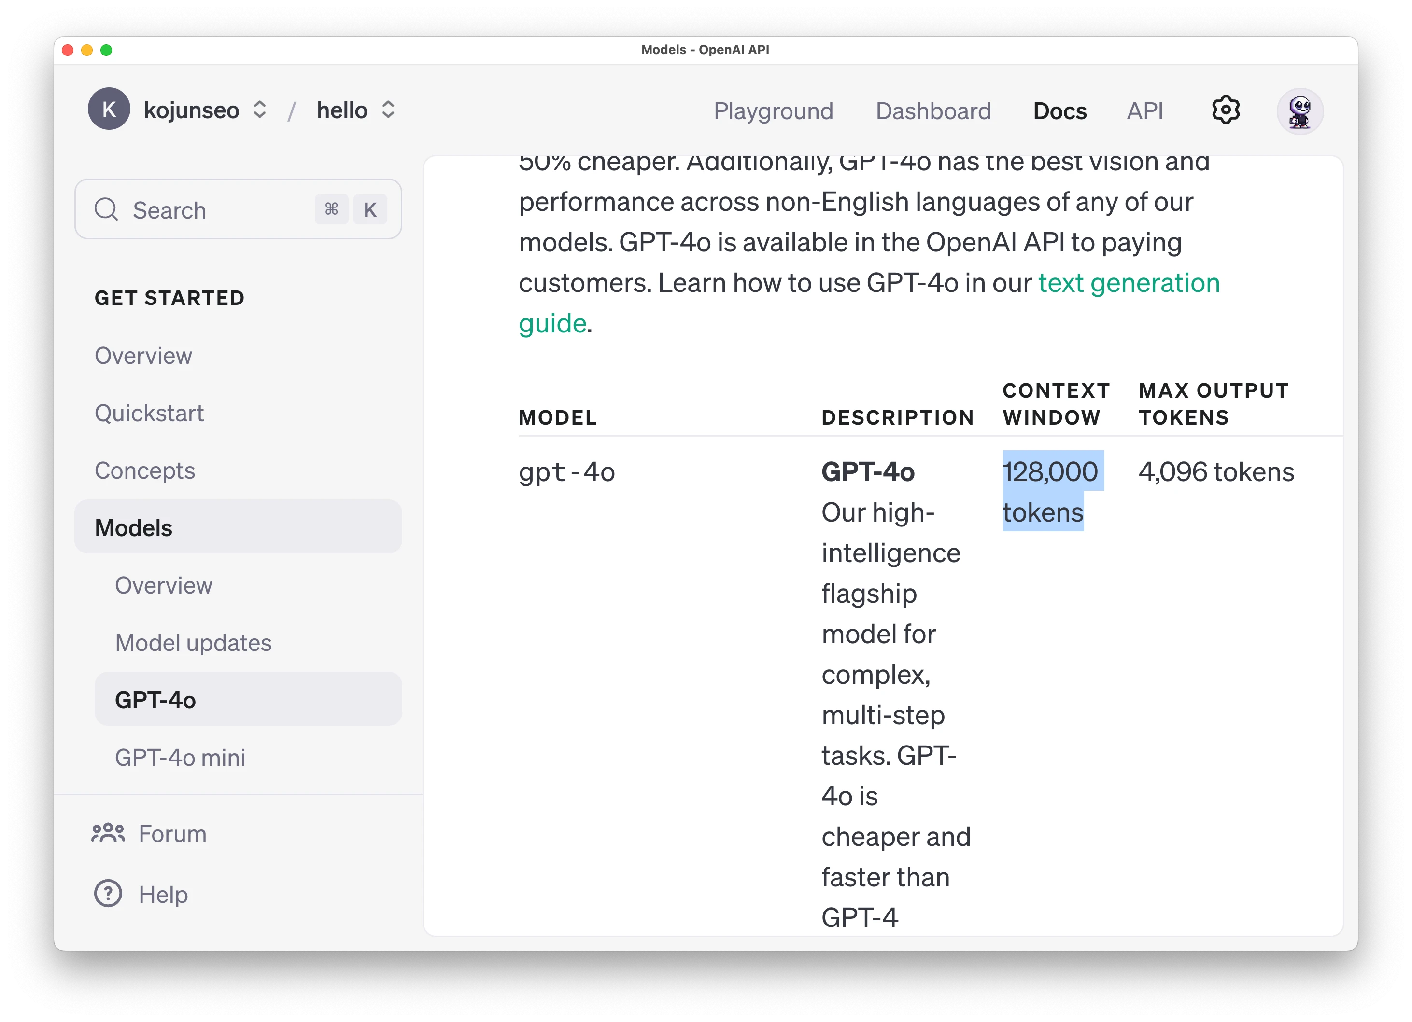Click the gpt-4o model name cell

click(x=566, y=472)
